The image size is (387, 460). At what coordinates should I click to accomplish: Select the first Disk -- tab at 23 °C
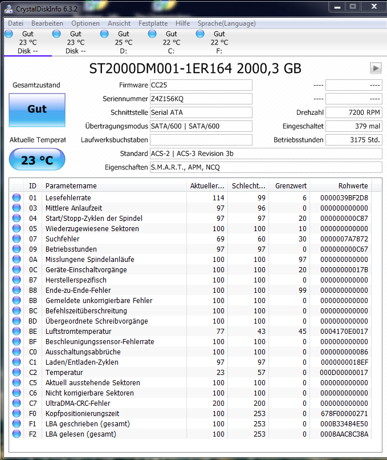[28, 42]
